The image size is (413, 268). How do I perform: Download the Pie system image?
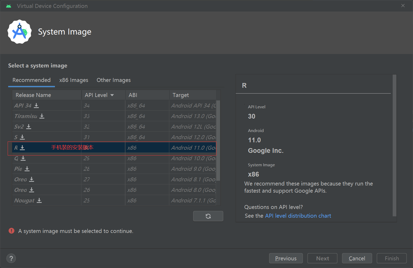(27, 169)
